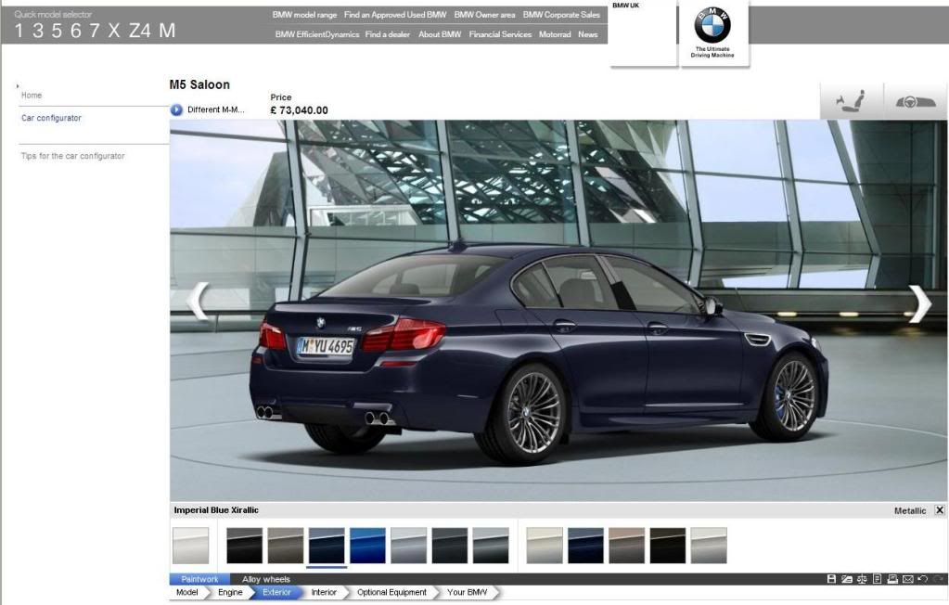Click the load saved configuration icon

click(847, 579)
